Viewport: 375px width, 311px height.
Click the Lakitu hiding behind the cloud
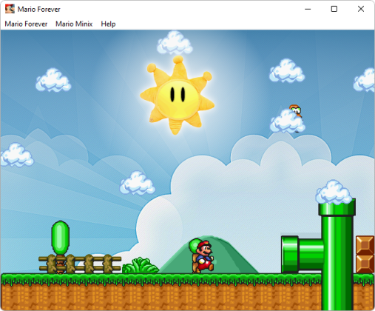click(295, 111)
